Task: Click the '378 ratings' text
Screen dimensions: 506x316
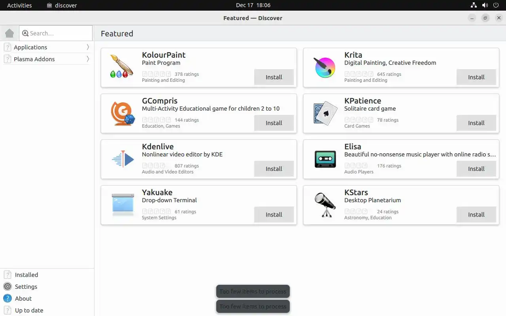Action: tap(187, 74)
